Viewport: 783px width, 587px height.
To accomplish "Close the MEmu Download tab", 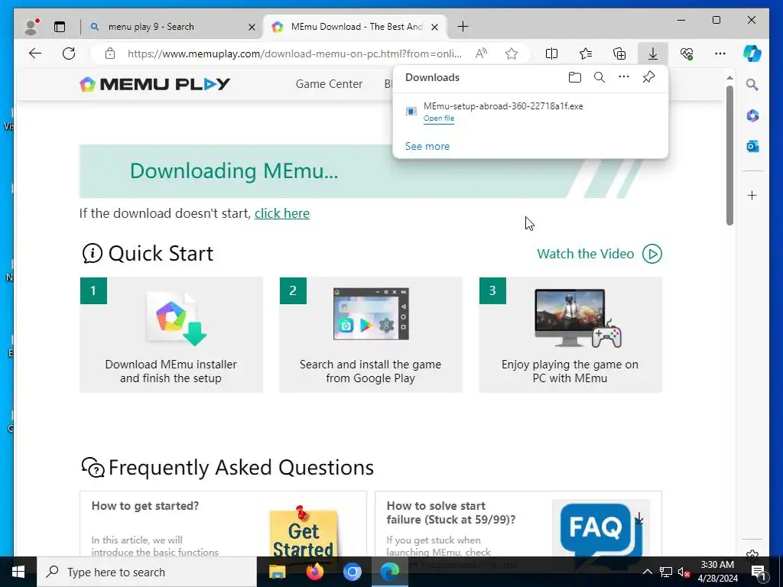I will (435, 27).
